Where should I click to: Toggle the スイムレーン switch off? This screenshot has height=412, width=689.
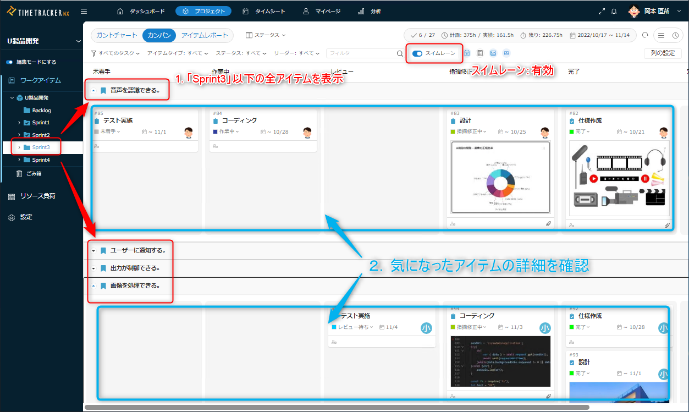[417, 53]
